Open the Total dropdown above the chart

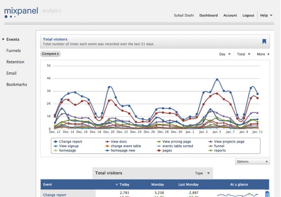[x=243, y=54]
